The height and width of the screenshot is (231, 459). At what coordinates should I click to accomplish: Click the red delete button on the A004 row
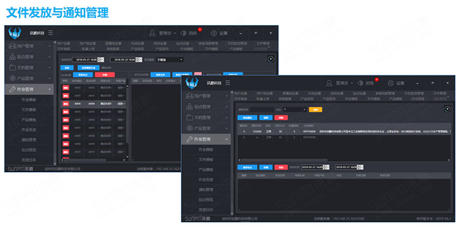(65, 104)
